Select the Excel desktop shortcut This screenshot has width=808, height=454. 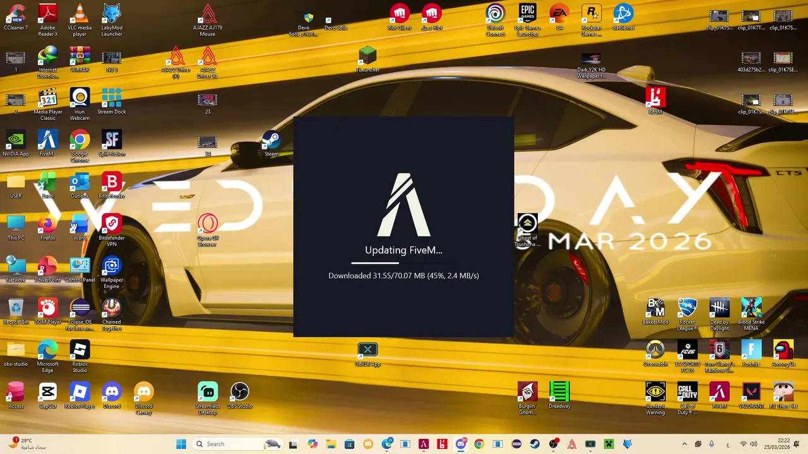coord(48,186)
